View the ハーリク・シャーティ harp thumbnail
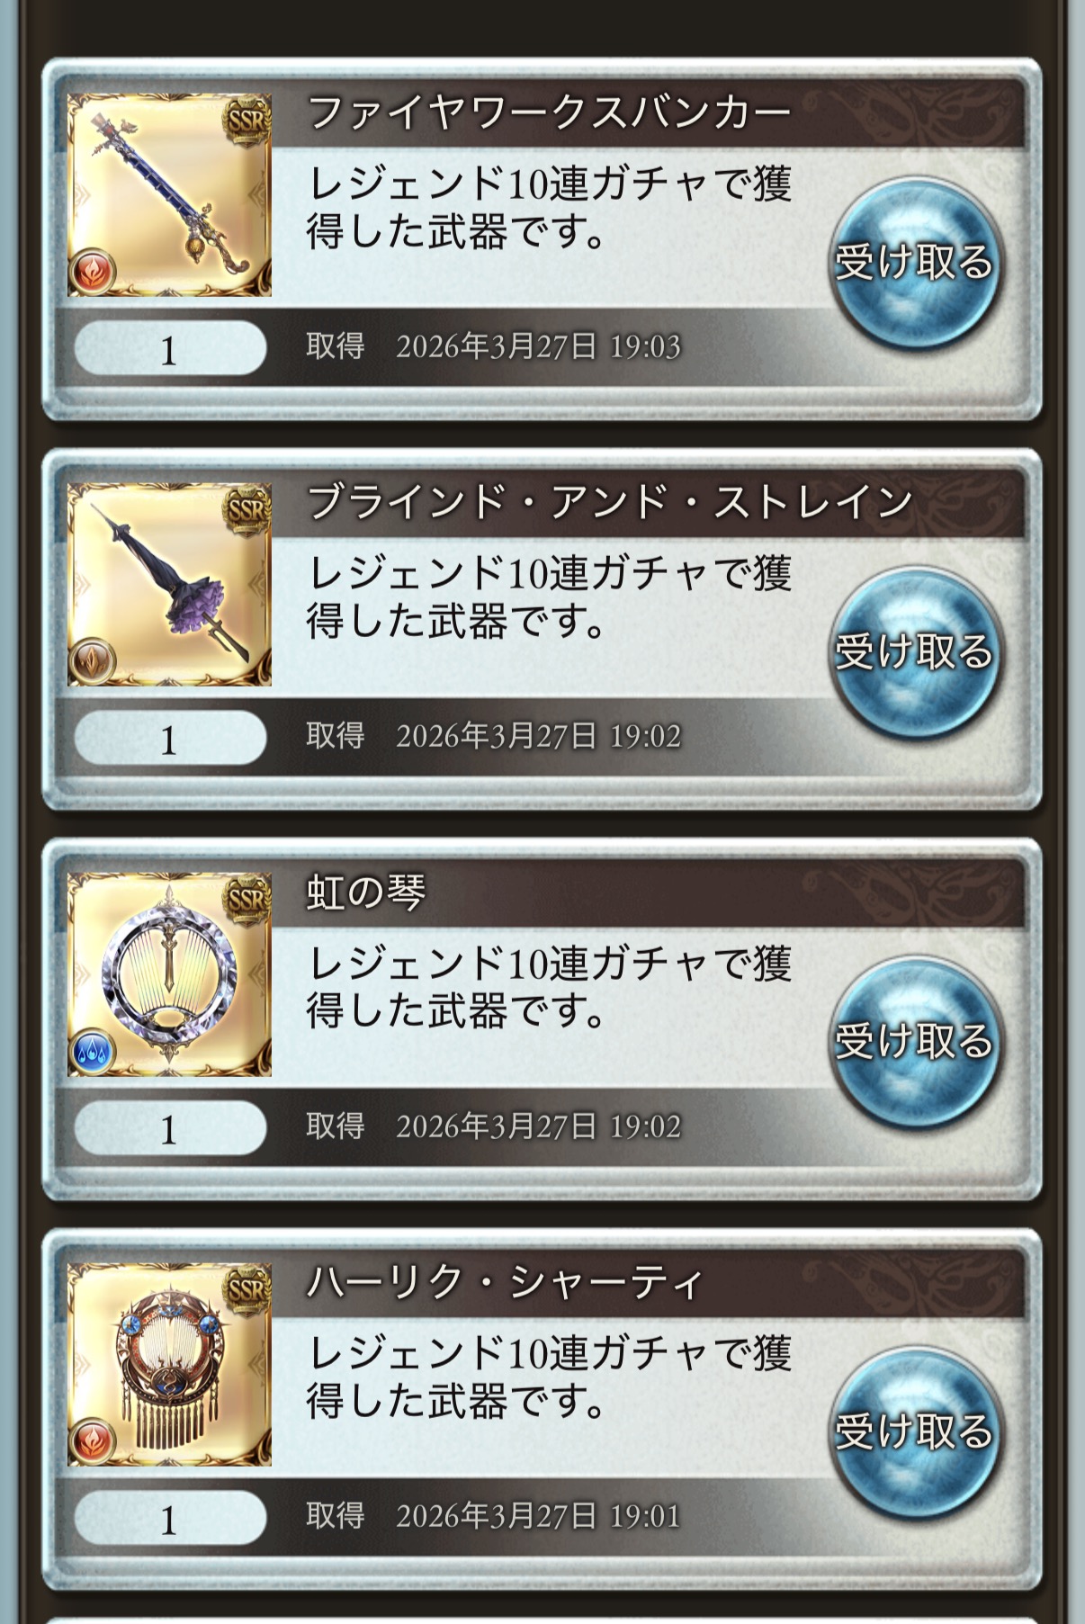This screenshot has width=1085, height=1624. (x=169, y=1364)
